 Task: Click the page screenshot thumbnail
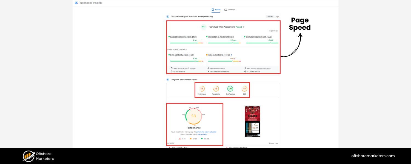coord(252,121)
